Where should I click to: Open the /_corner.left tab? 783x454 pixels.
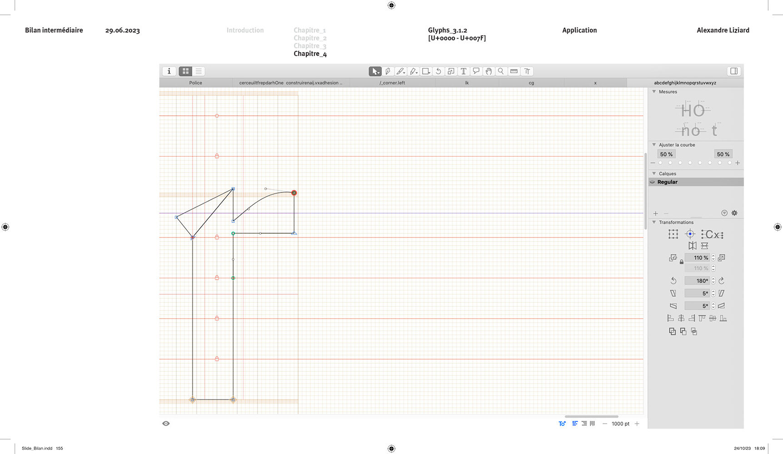(x=392, y=83)
